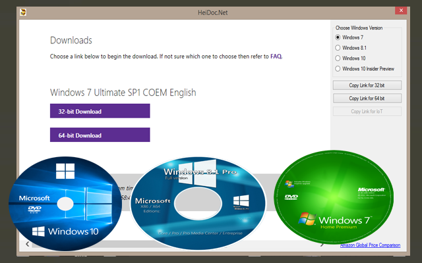Click the Windows 8.1 Pro disc image
This screenshot has height=263, width=422.
point(198,203)
